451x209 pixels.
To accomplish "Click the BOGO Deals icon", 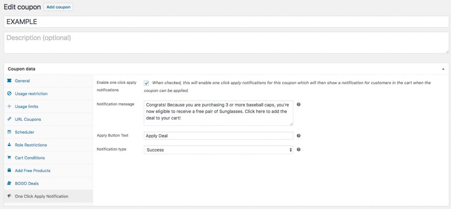I will tap(10, 183).
